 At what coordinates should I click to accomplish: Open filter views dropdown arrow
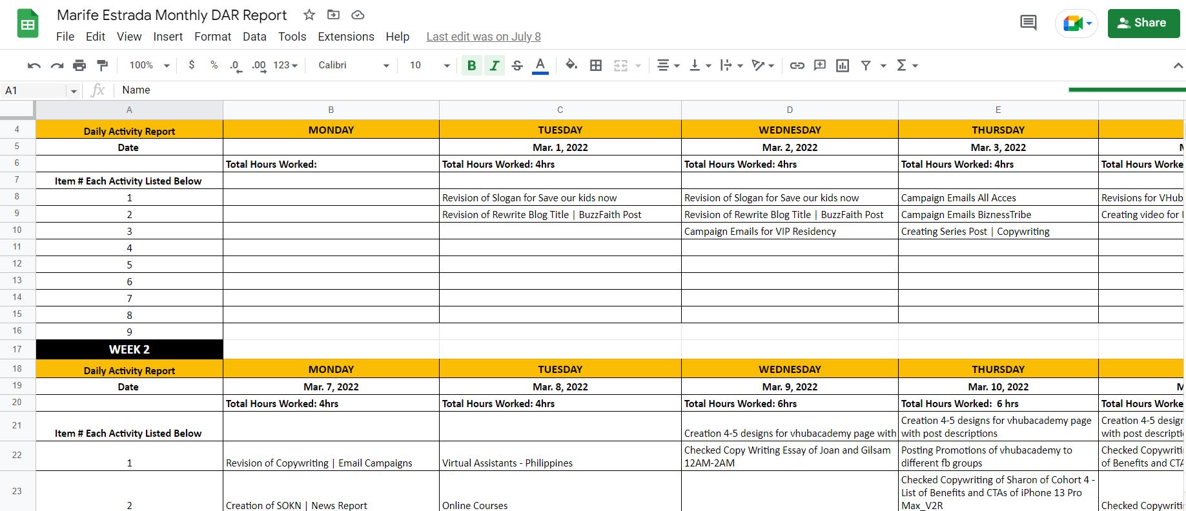coord(883,65)
